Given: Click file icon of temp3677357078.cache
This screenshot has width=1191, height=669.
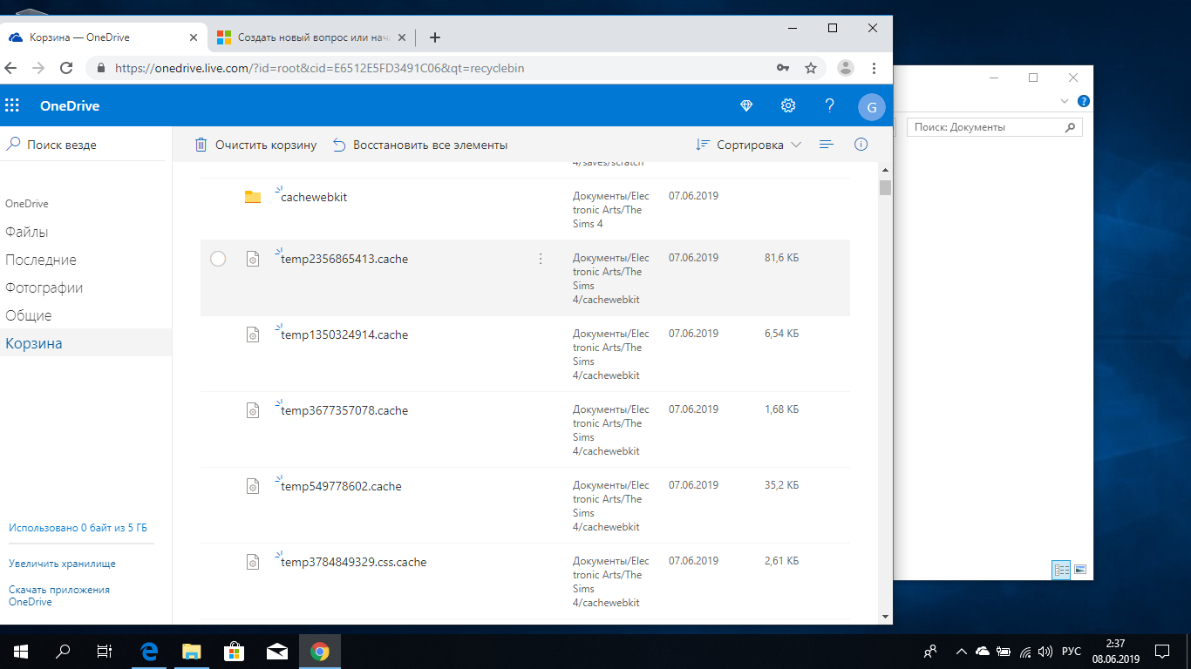Looking at the screenshot, I should point(253,410).
